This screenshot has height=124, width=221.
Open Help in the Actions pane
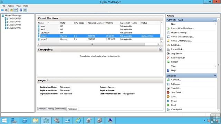tap(173, 70)
